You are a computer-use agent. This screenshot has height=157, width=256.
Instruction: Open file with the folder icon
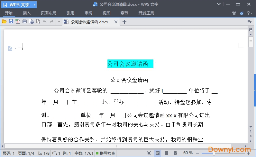coord(4,21)
